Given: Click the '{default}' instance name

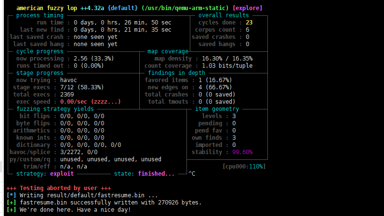Looking at the screenshot, I should pos(123,8).
